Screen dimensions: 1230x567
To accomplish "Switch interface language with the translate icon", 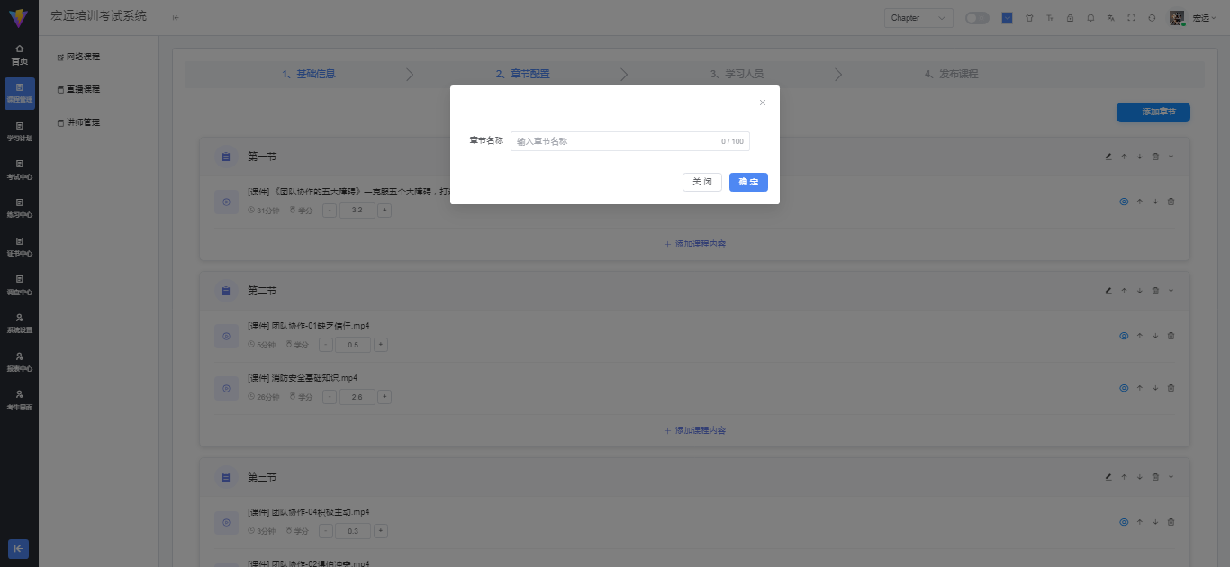I will click(x=1112, y=18).
